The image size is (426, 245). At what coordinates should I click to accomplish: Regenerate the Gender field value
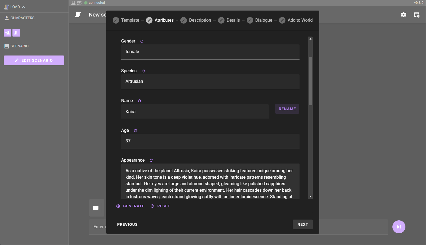tap(142, 41)
